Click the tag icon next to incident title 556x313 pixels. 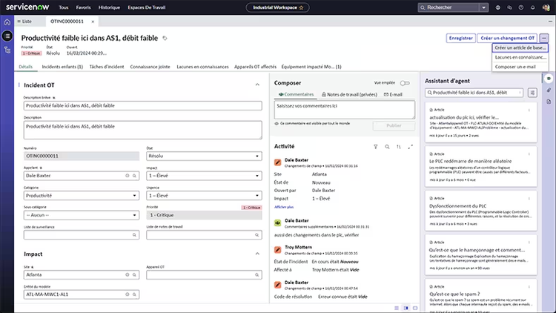[165, 39]
